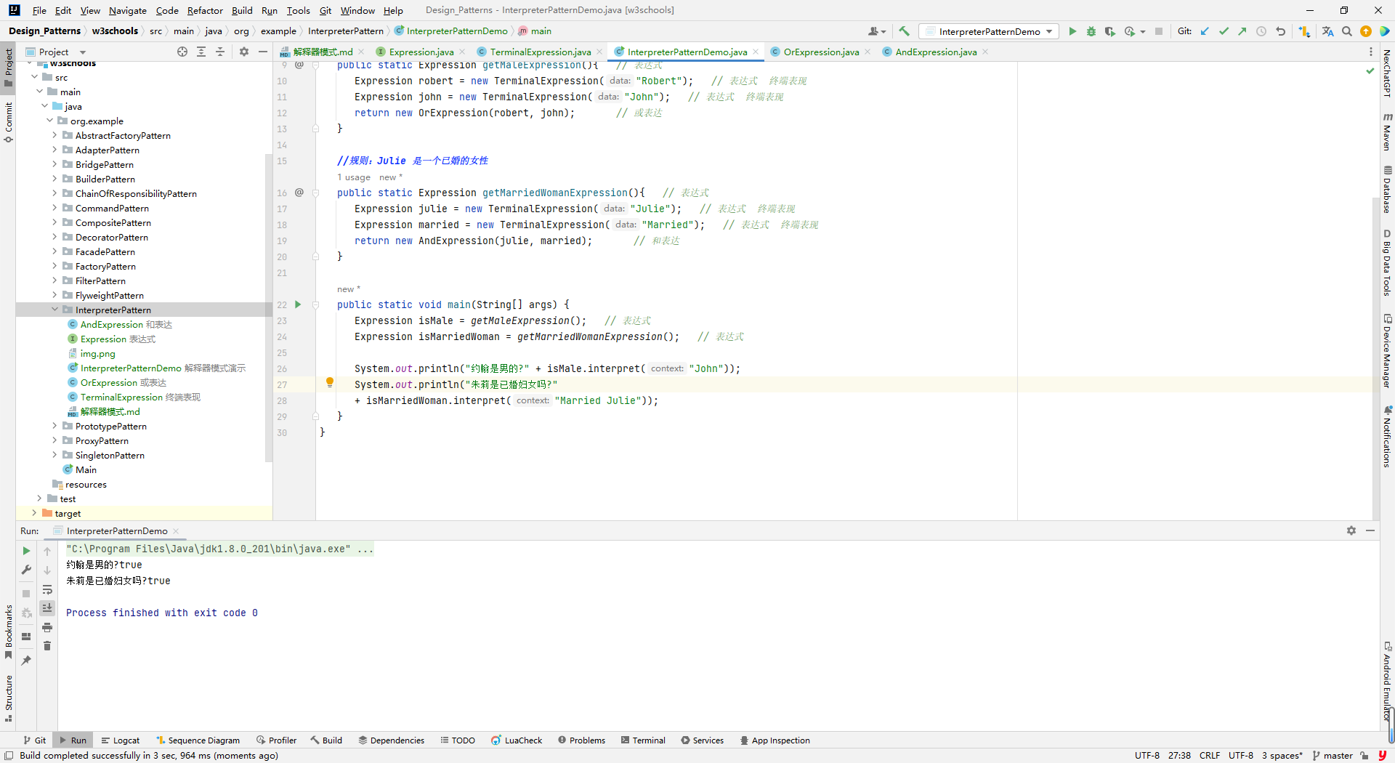The image size is (1395, 763).
Task: Clear console output with the trash icon
Action: click(47, 646)
